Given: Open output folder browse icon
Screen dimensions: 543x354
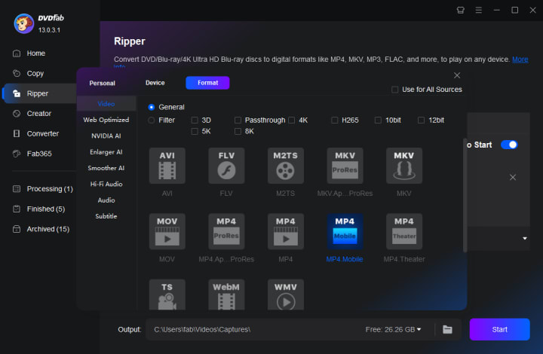Looking at the screenshot, I should click(447, 329).
